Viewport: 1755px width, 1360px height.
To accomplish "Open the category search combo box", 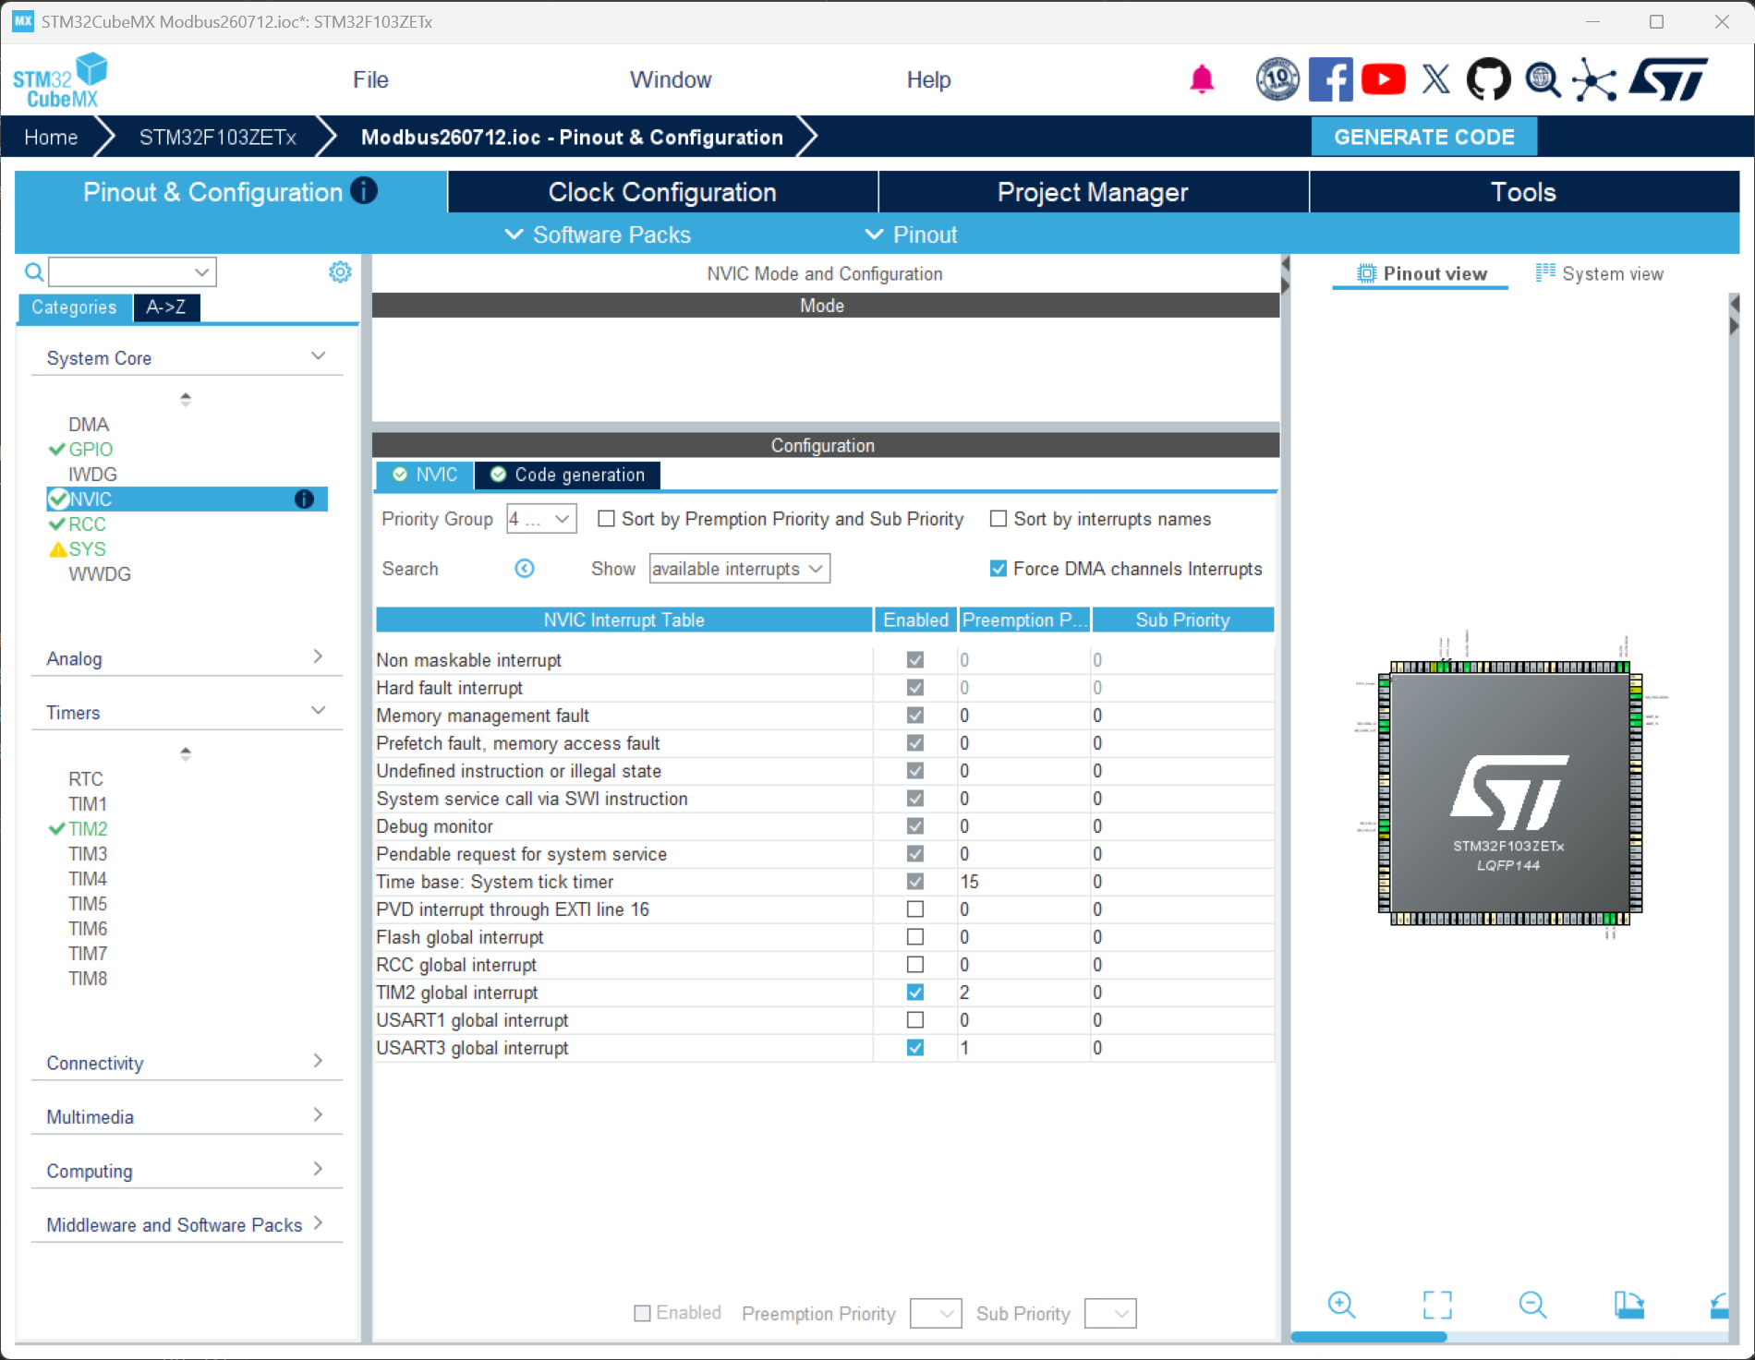I will (132, 271).
